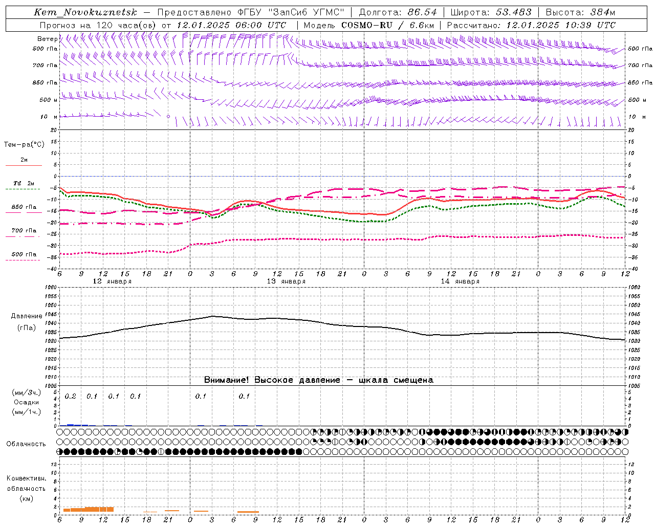Viewport: 655px width, 524px height.
Task: Click the Ветер wind panel label
Action: point(47,39)
